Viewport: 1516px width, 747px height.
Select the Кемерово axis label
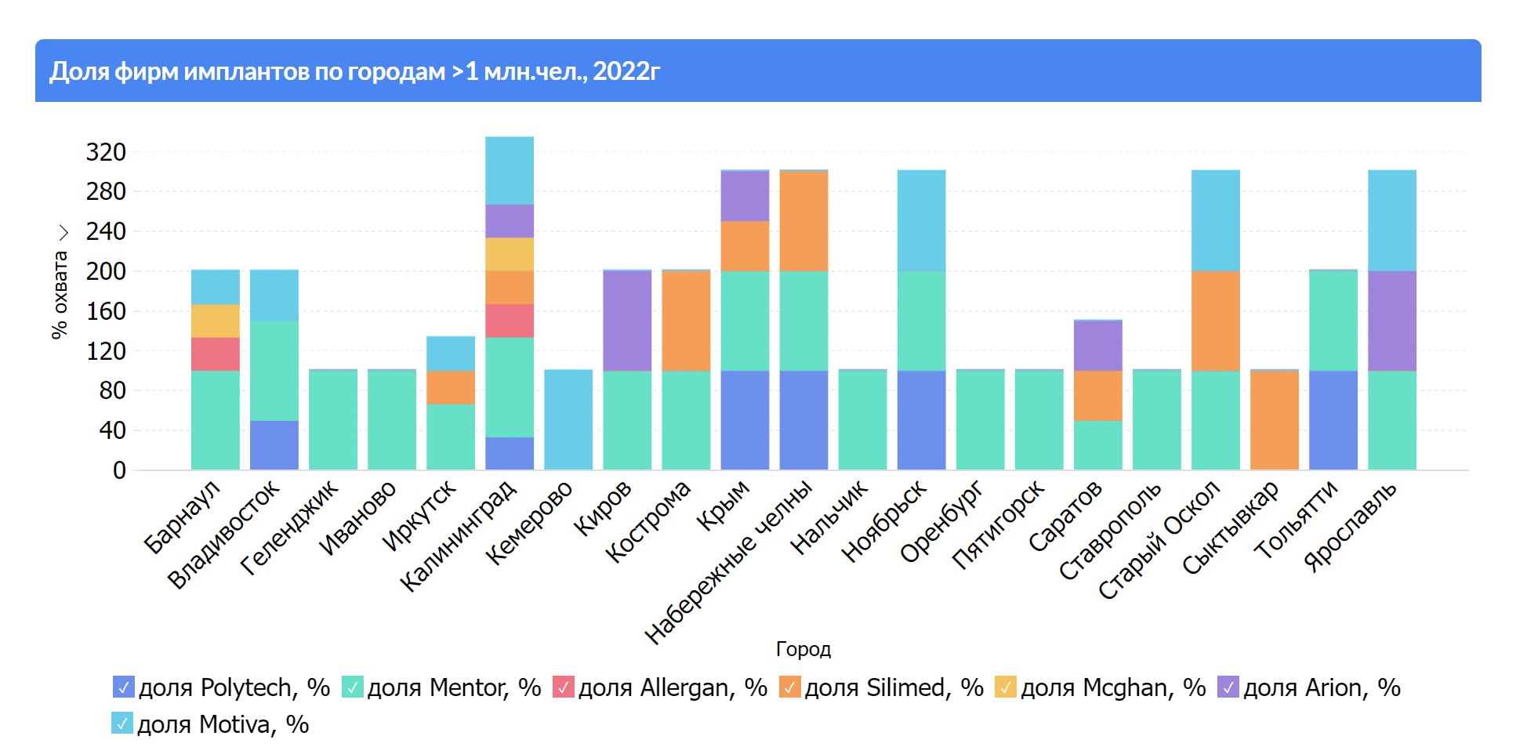click(x=530, y=523)
